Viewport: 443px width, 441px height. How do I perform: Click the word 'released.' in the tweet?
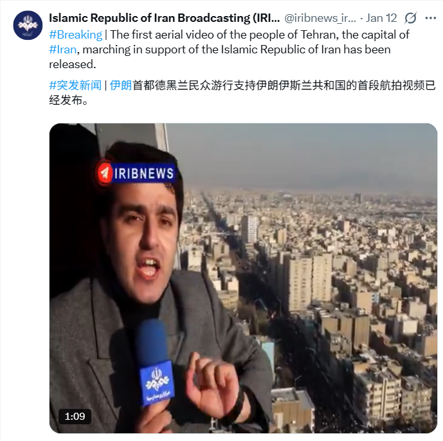72,64
